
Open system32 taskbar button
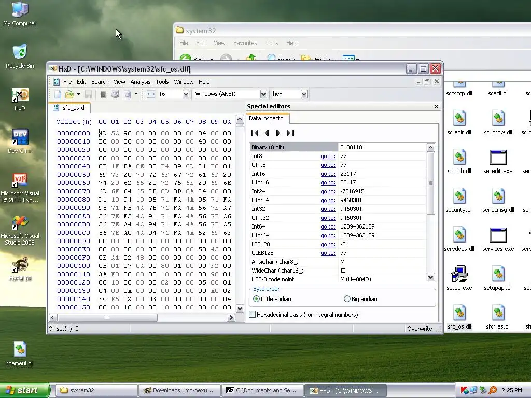tap(96, 391)
